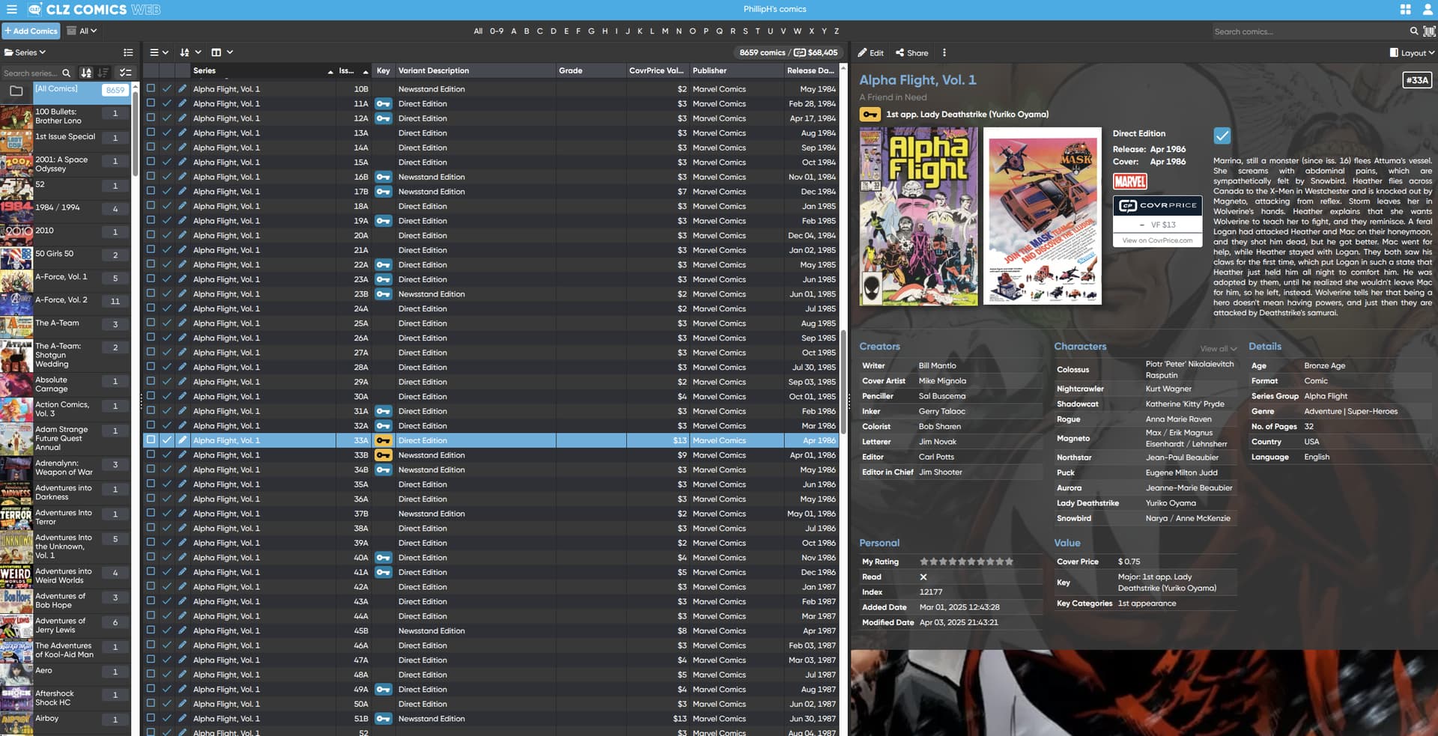Open the apps grid icon
The width and height of the screenshot is (1438, 736).
point(1405,10)
